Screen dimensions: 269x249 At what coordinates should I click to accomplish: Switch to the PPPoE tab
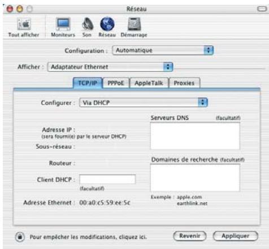pos(116,83)
